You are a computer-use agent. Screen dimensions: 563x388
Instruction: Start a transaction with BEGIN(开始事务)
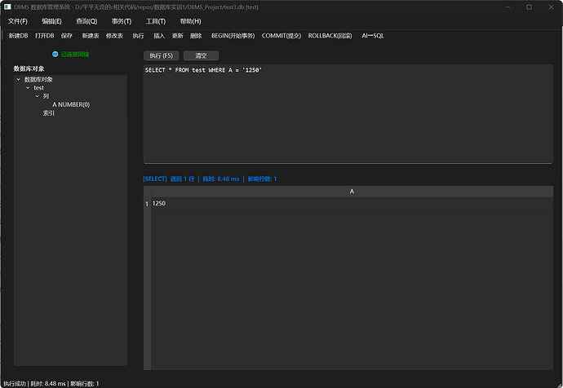click(233, 36)
